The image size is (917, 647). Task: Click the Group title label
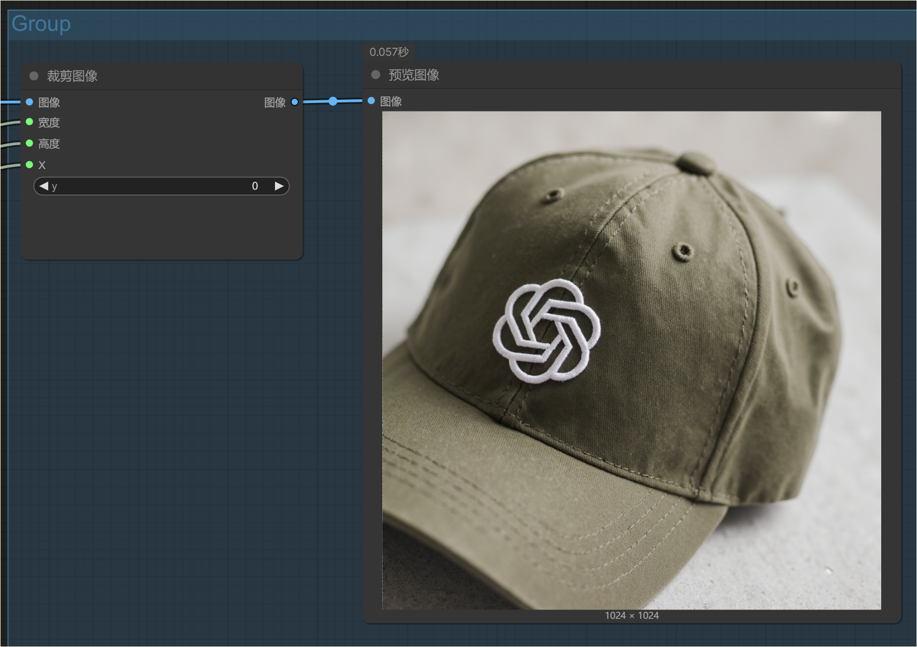tap(41, 24)
